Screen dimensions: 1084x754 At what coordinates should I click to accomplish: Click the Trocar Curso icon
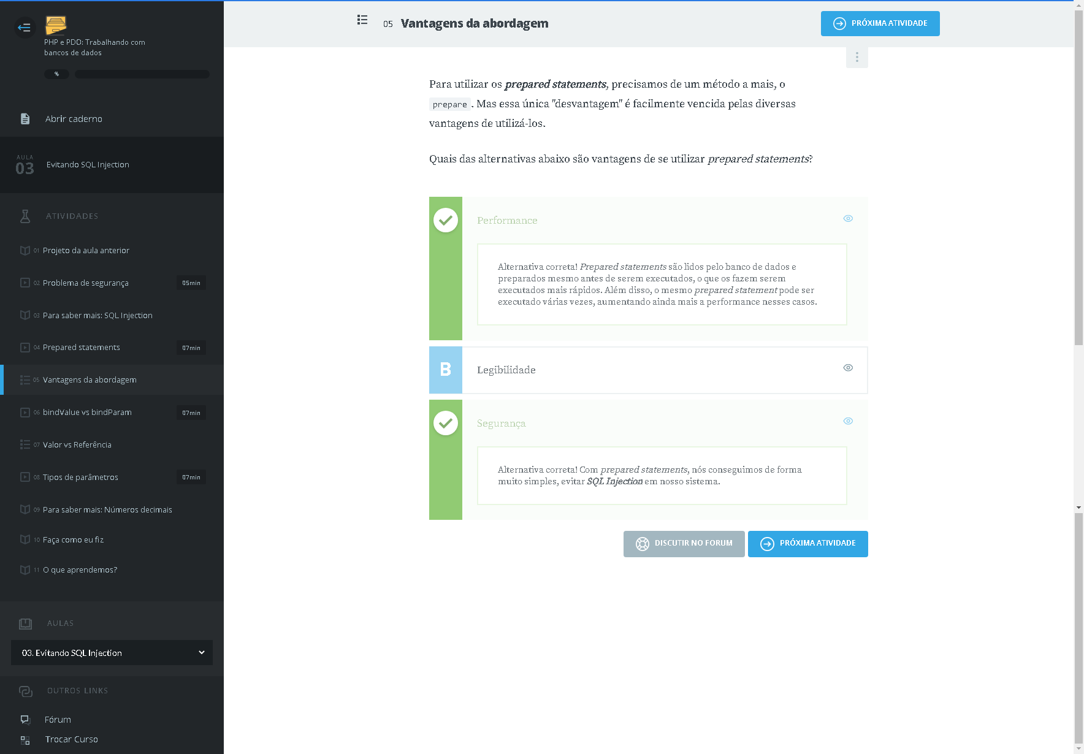25,740
